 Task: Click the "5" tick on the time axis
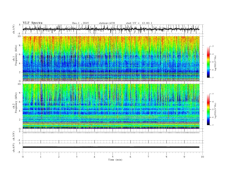coord(113,157)
